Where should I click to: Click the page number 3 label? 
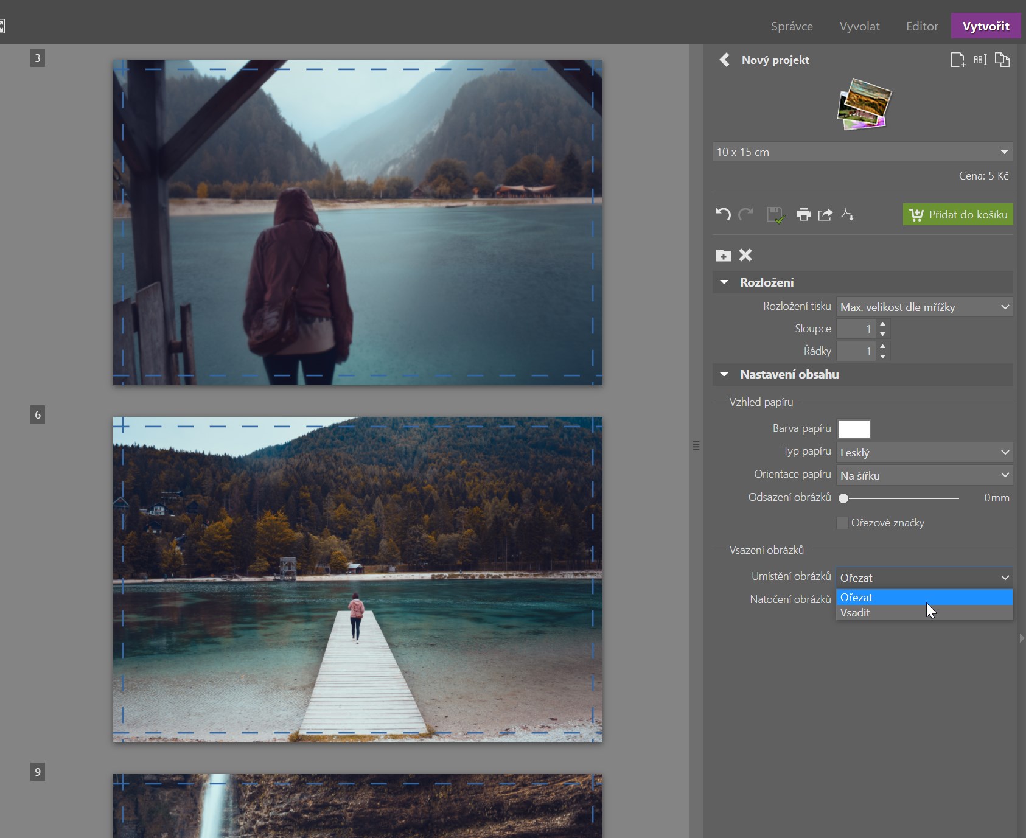click(38, 58)
